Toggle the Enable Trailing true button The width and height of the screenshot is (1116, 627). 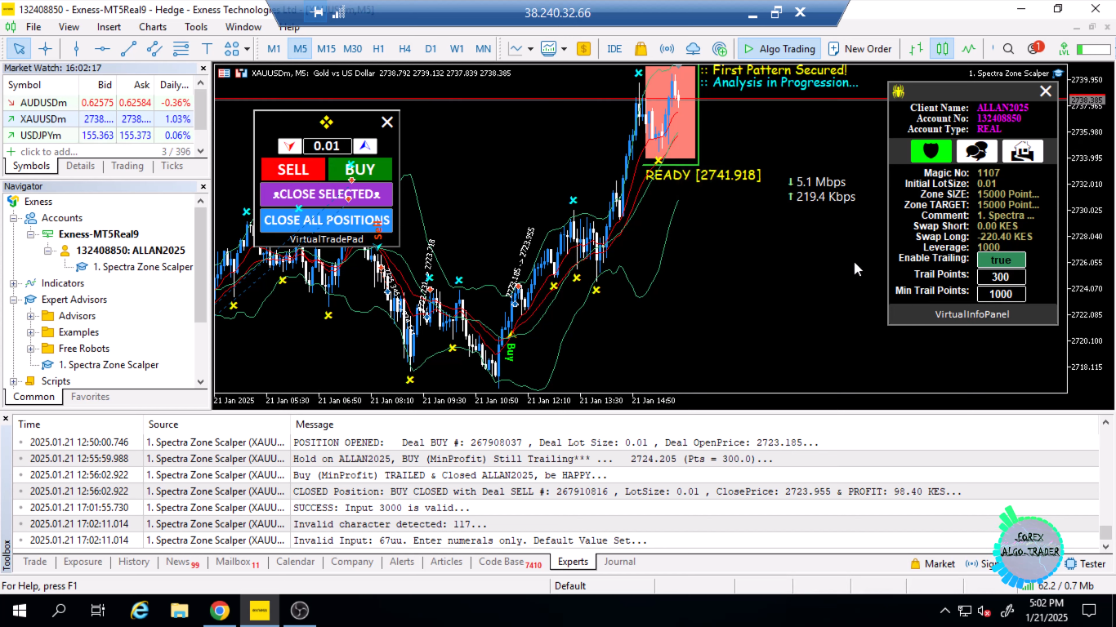[1001, 260]
